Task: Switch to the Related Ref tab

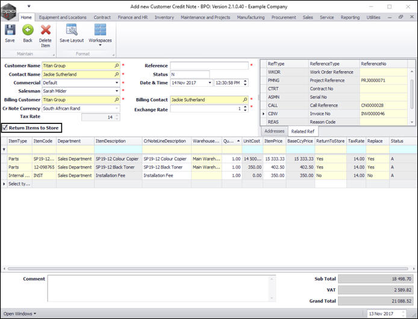Action: (x=302, y=131)
